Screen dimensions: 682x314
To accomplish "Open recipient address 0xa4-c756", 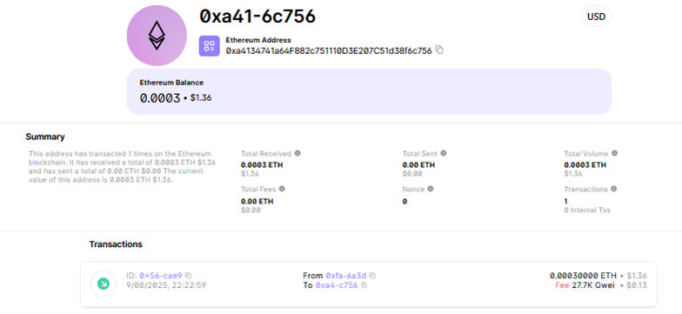I will 337,285.
